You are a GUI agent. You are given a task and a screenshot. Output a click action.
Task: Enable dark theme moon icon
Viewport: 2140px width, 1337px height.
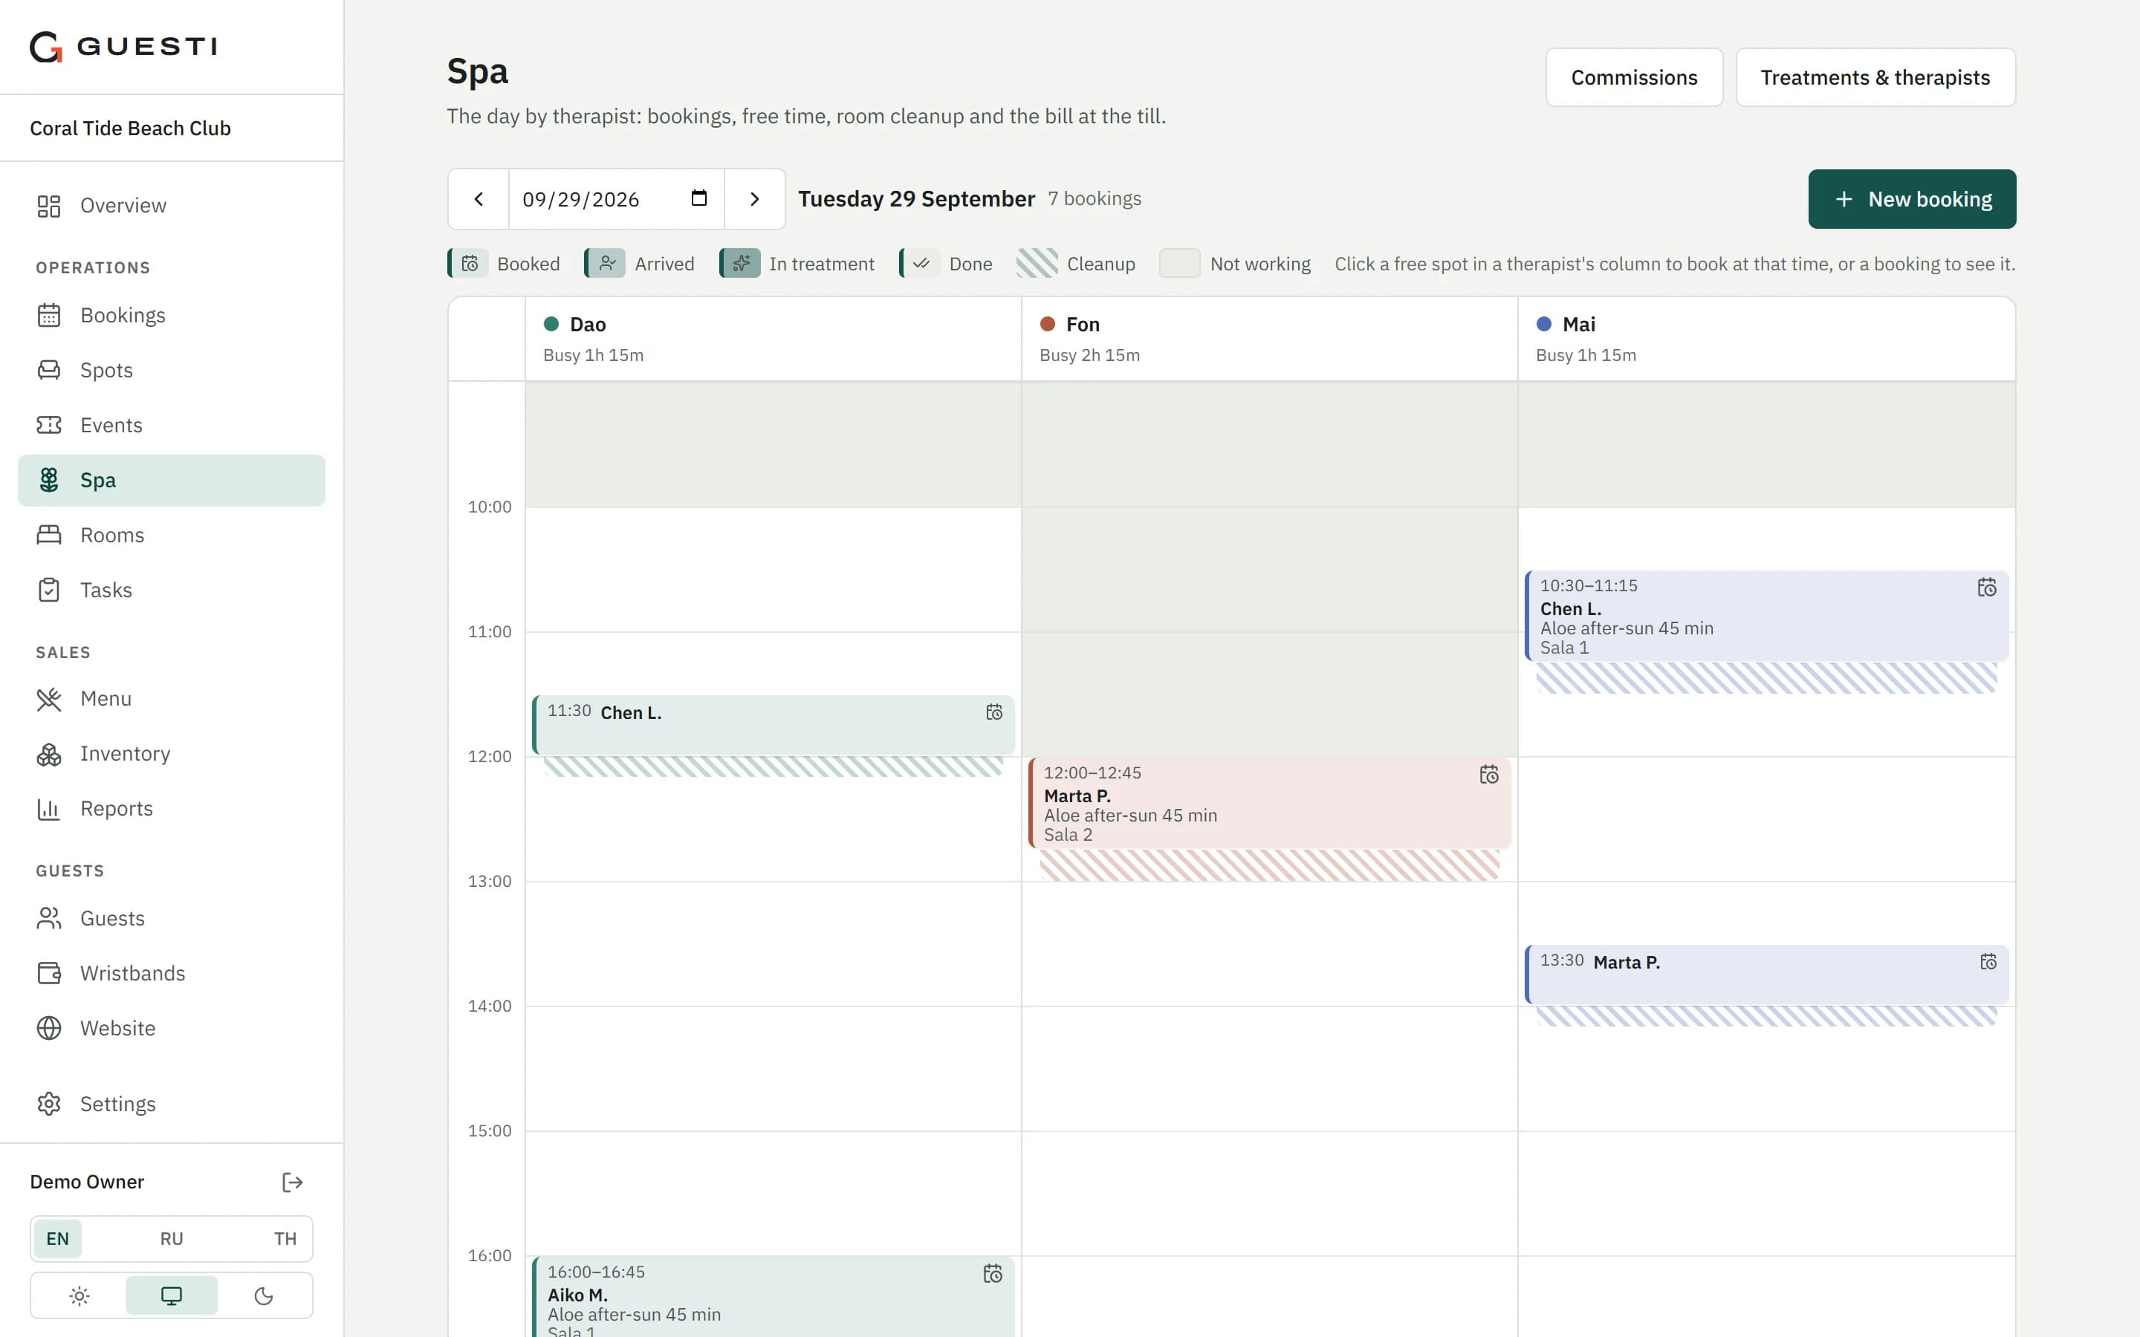264,1295
